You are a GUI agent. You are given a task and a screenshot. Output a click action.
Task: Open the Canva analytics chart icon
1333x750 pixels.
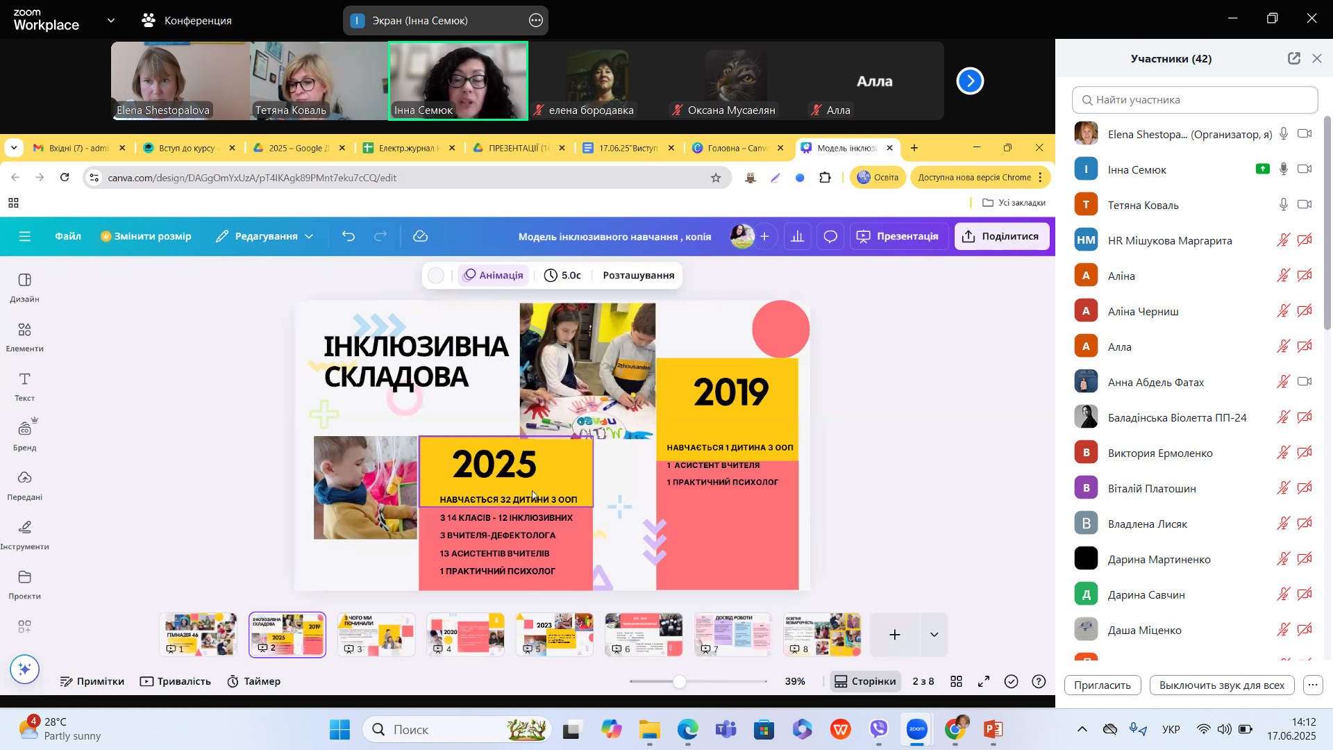[798, 237]
